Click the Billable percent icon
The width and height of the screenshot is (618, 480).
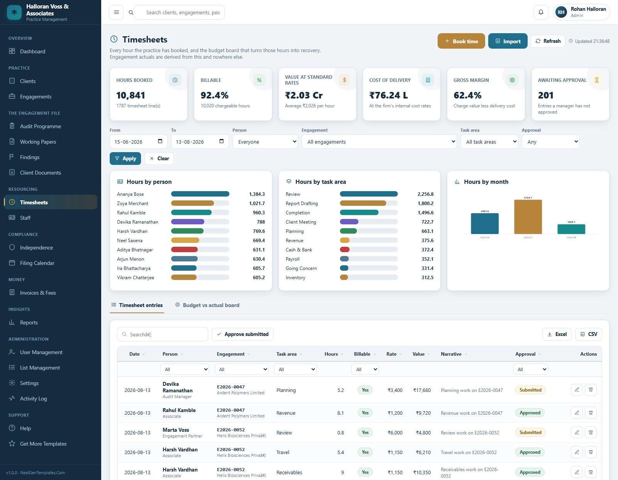tap(259, 80)
